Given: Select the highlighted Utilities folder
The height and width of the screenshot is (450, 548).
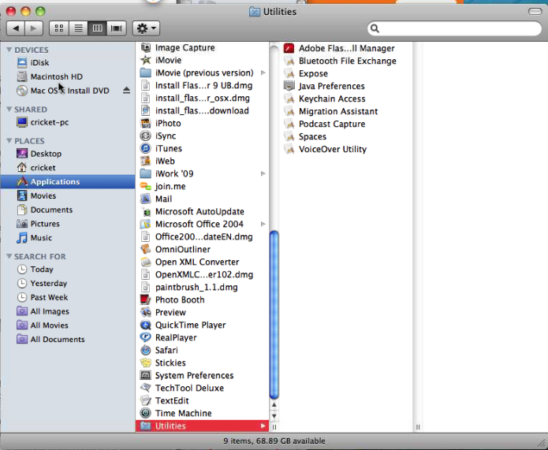Looking at the screenshot, I should click(203, 426).
